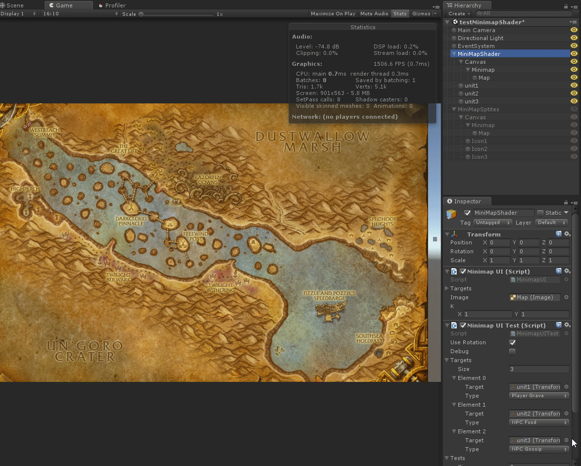The height and width of the screenshot is (466, 581).
Task: Enable the Debug checkbox
Action: click(512, 351)
